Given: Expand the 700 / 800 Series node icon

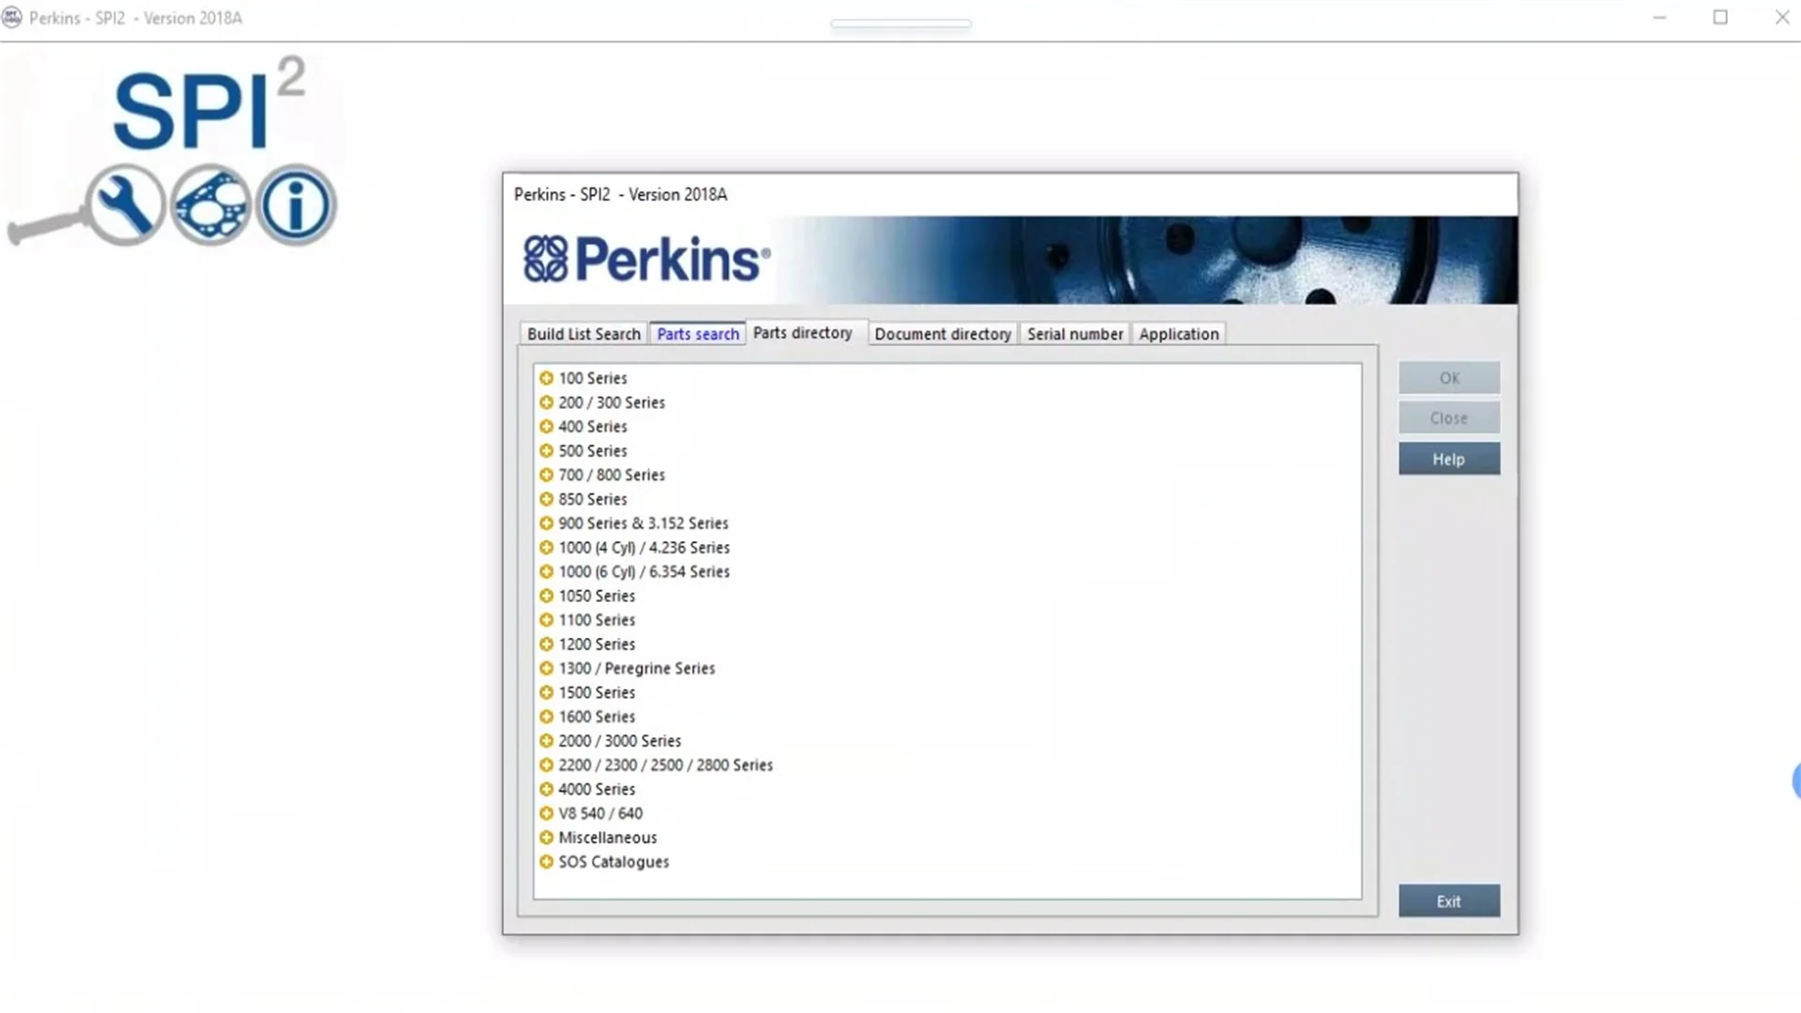Looking at the screenshot, I should tap(546, 475).
